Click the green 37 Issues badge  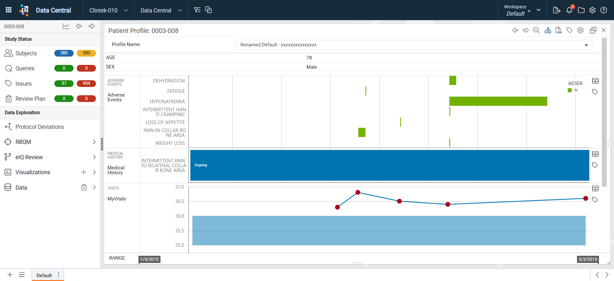pos(64,83)
